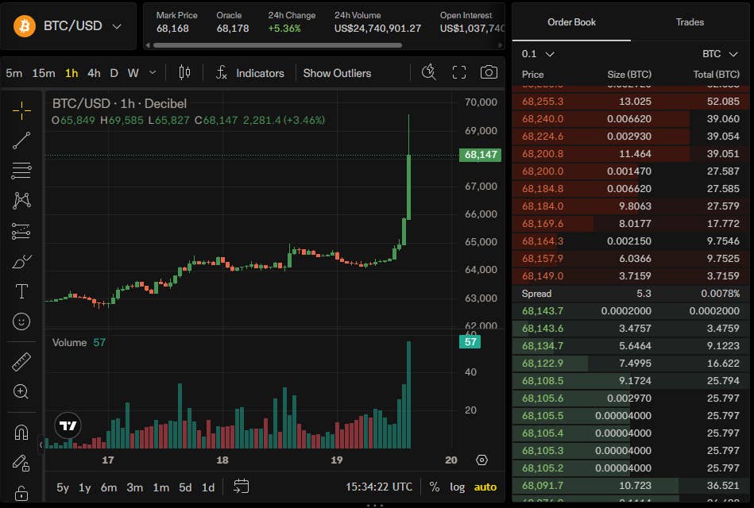Choose the ruler measure tool

[21, 362]
